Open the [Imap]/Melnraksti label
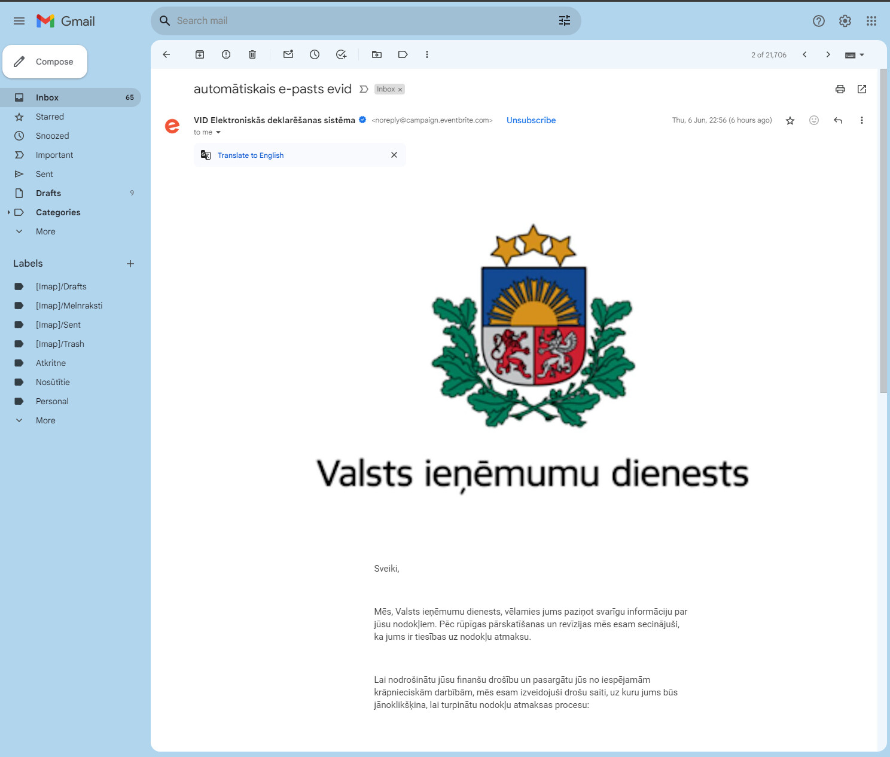Screen dimensions: 890x757 (71, 306)
